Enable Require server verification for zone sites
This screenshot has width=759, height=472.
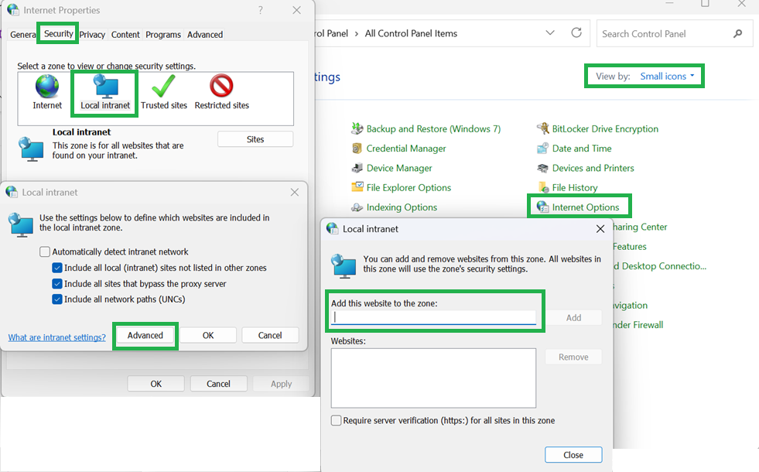(337, 420)
